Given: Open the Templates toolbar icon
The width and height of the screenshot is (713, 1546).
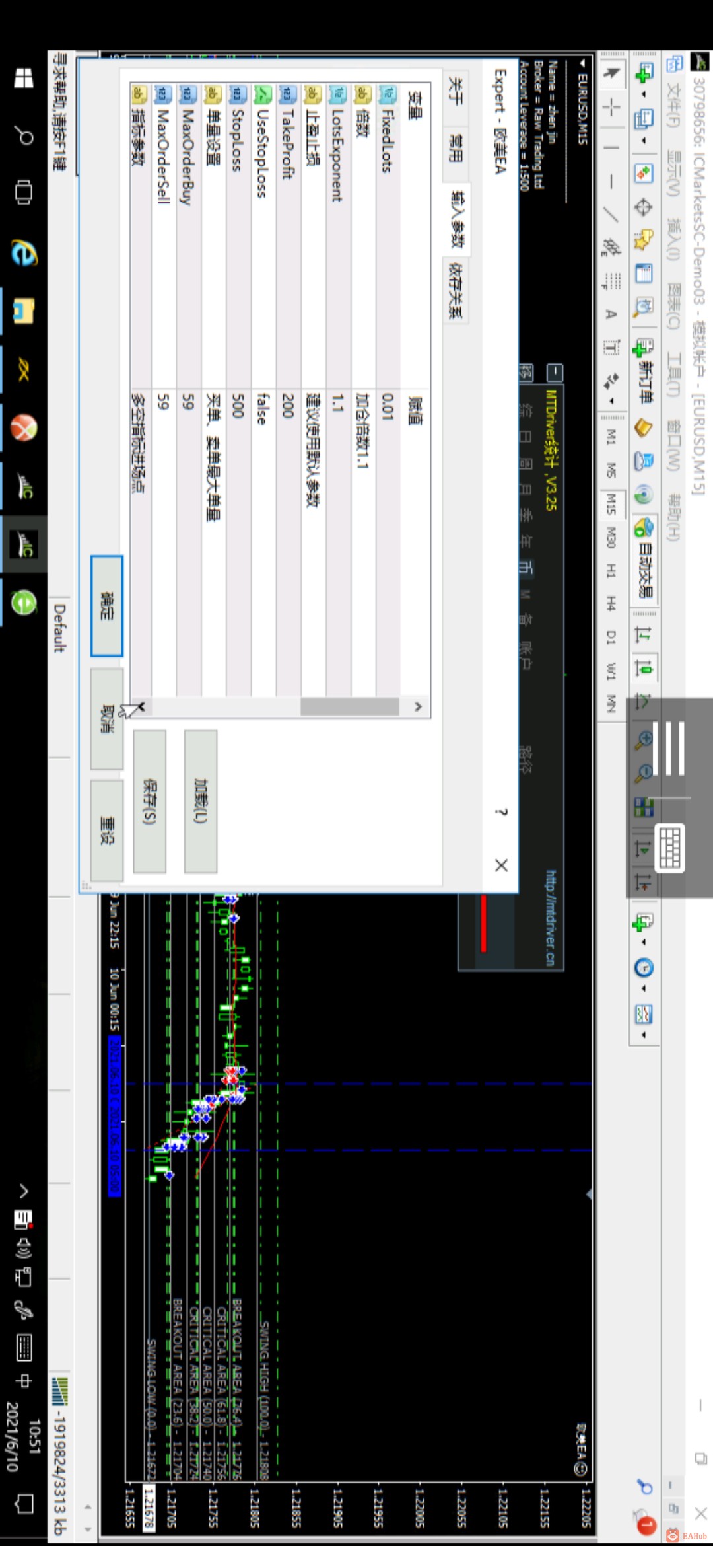Looking at the screenshot, I should pos(644,1014).
